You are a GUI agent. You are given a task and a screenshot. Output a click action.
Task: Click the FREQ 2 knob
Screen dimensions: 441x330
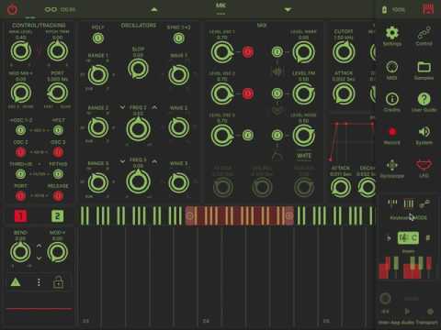tap(138, 129)
